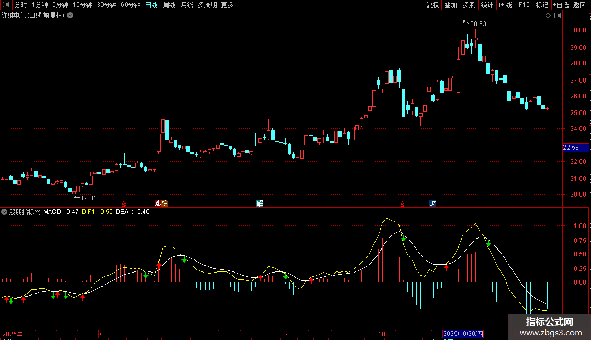591x340 pixels.
Task: Click the 涨榜 event marker on chart
Action: tap(161, 203)
